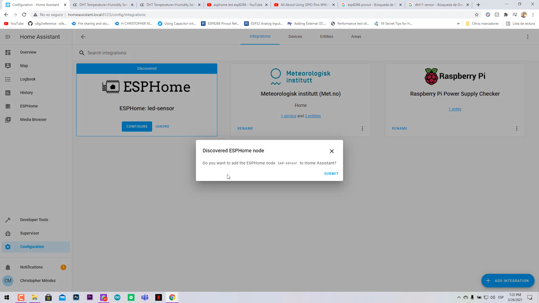
Task: Open the 2 entities link
Action: pos(313,116)
